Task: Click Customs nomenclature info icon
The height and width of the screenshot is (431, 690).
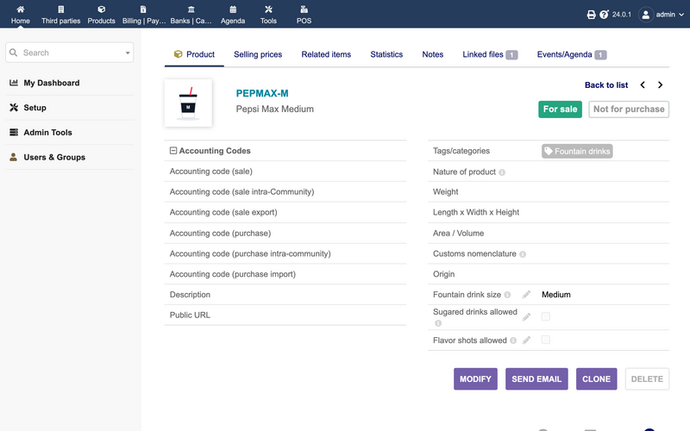Action: pyautogui.click(x=523, y=254)
